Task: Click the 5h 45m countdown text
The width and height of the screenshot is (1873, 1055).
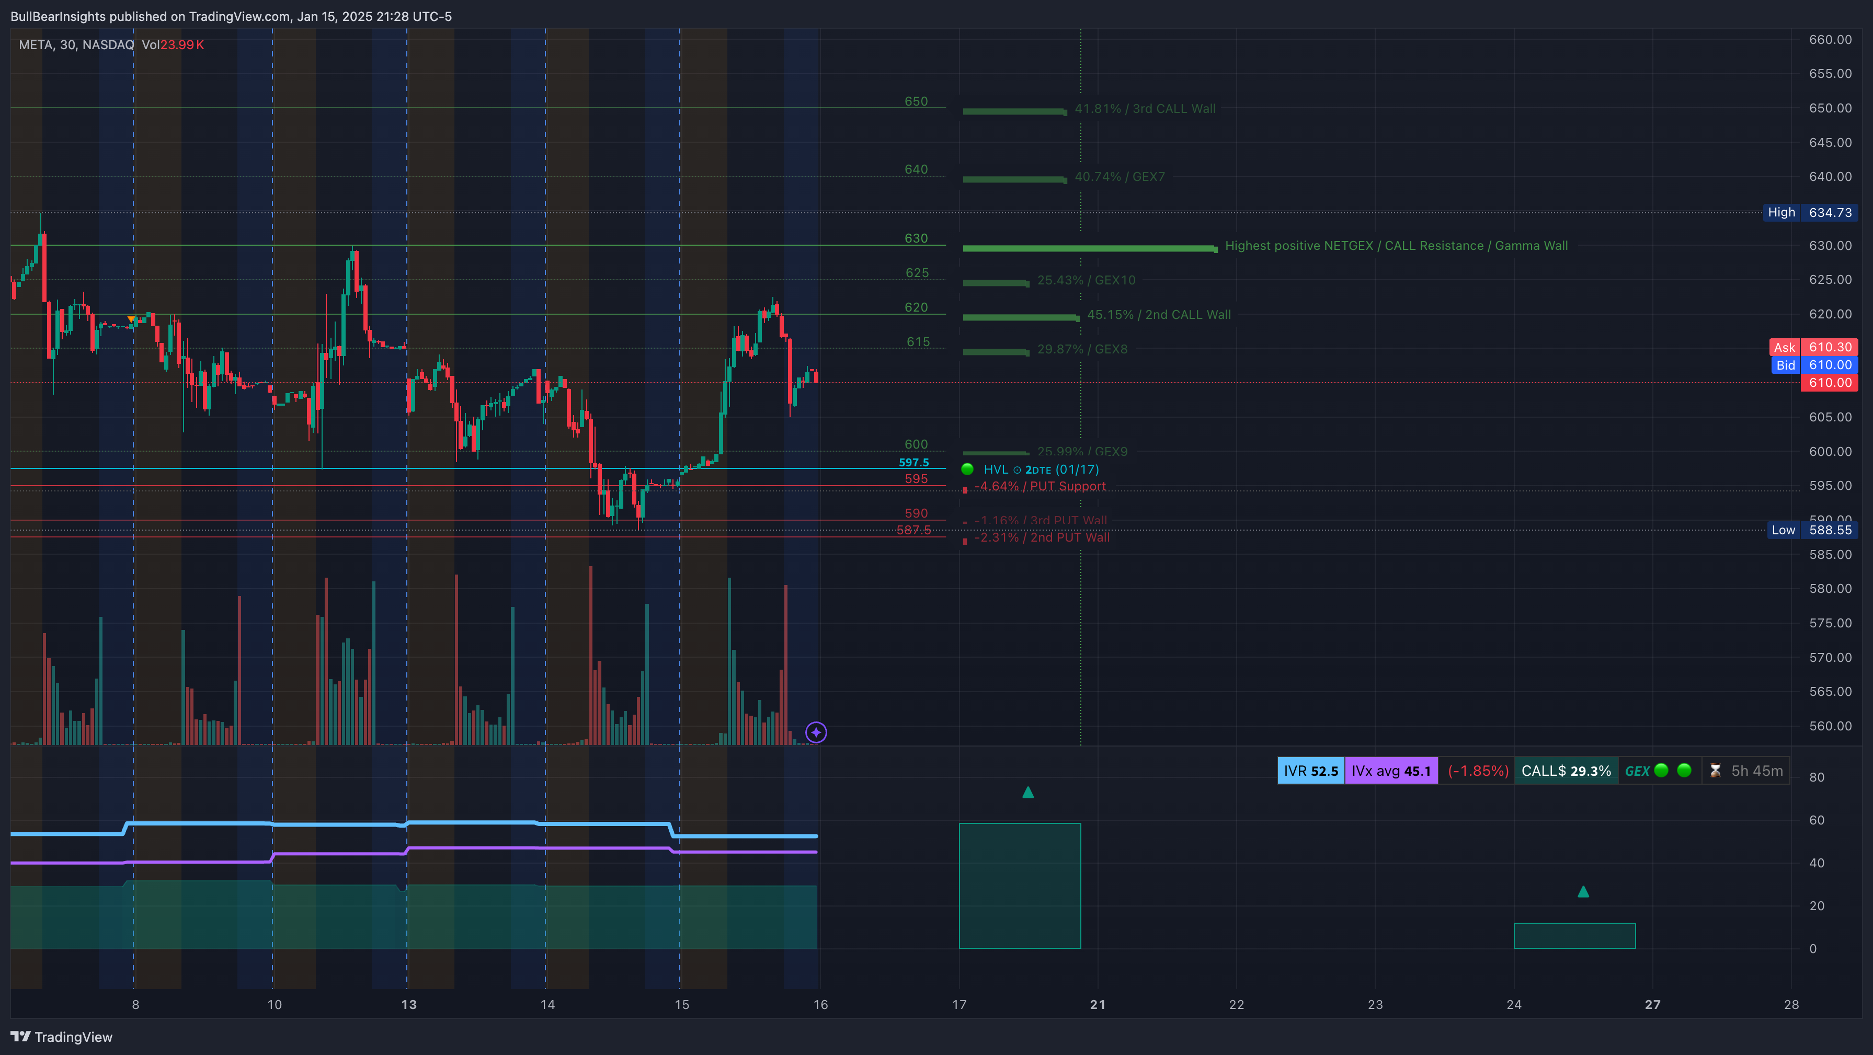Action: click(x=1757, y=771)
